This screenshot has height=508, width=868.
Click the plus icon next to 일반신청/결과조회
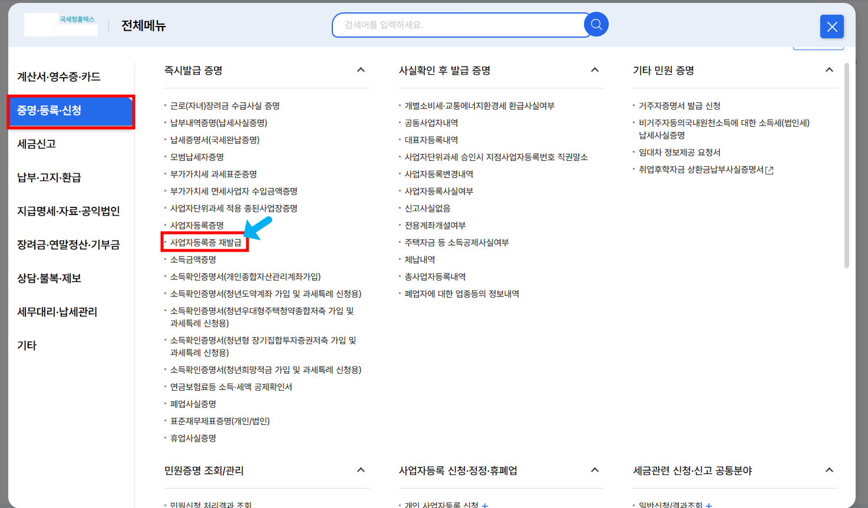pos(710,505)
